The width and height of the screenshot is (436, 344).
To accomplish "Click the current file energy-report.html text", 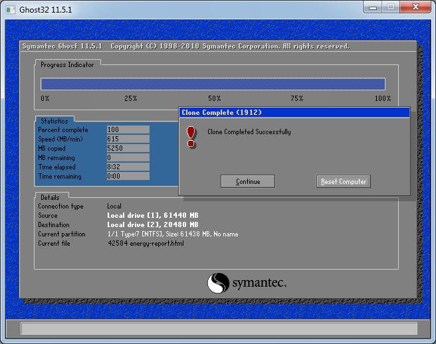I will [x=146, y=244].
